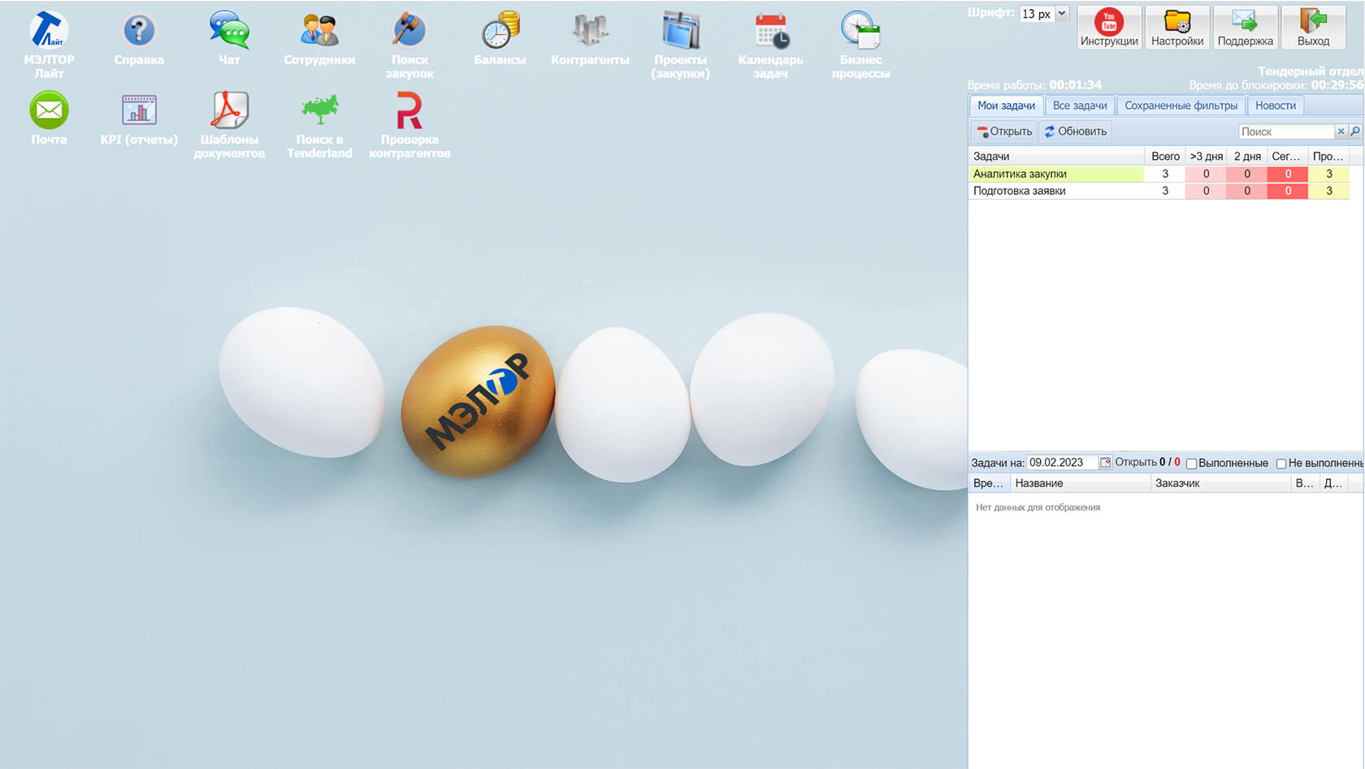1365x769 pixels.
Task: Click the Заказчик column header
Action: [x=1220, y=483]
